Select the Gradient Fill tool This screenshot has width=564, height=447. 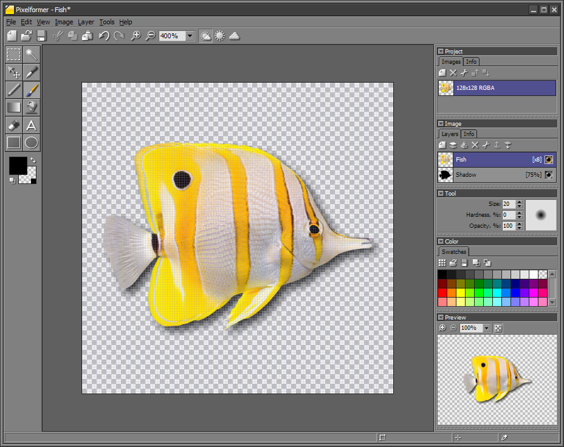[13, 107]
